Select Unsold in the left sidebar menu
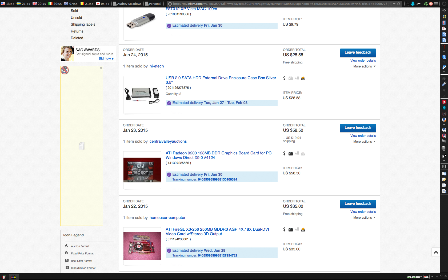The height and width of the screenshot is (280, 448). pyautogui.click(x=76, y=18)
